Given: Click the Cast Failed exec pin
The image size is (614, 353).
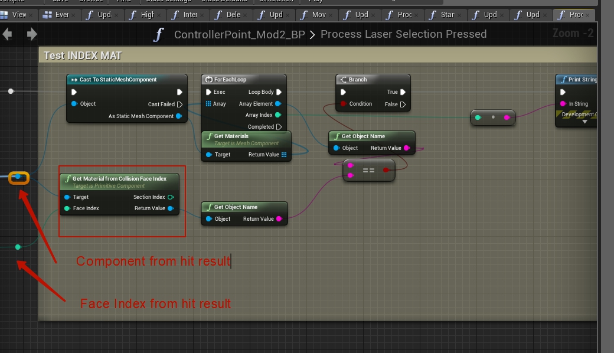Looking at the screenshot, I should (x=179, y=104).
